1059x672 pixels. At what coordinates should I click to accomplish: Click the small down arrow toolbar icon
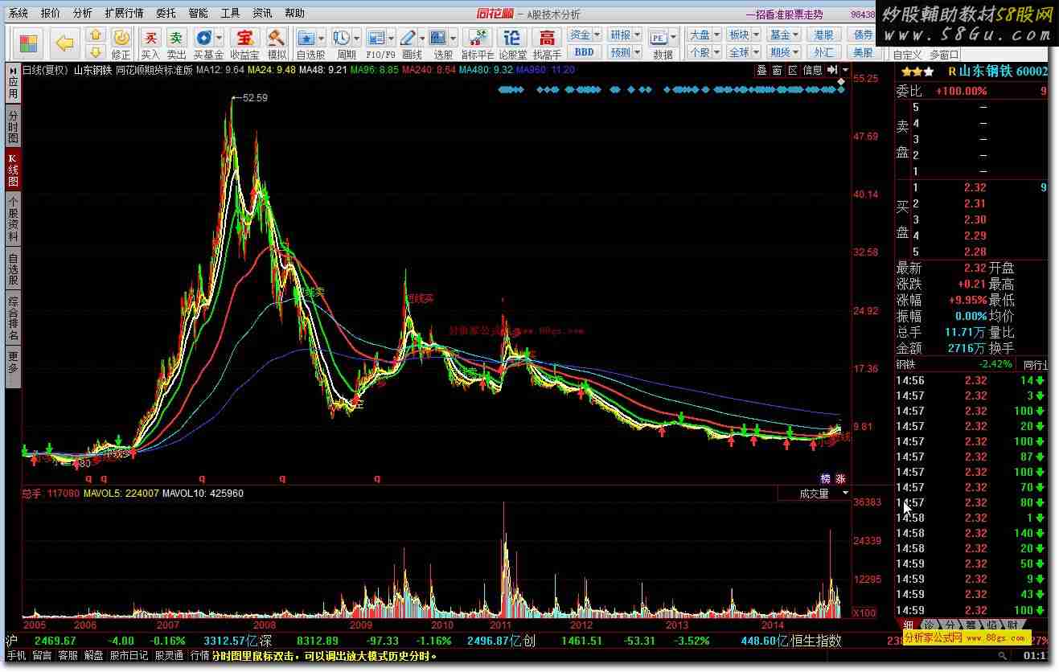(x=96, y=51)
